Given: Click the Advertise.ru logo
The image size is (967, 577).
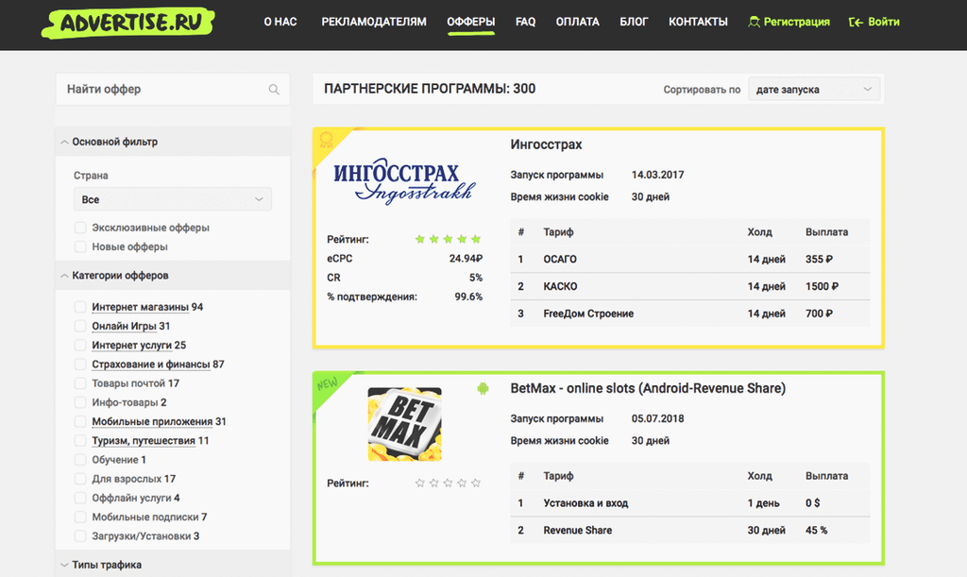Looking at the screenshot, I should point(127,23).
